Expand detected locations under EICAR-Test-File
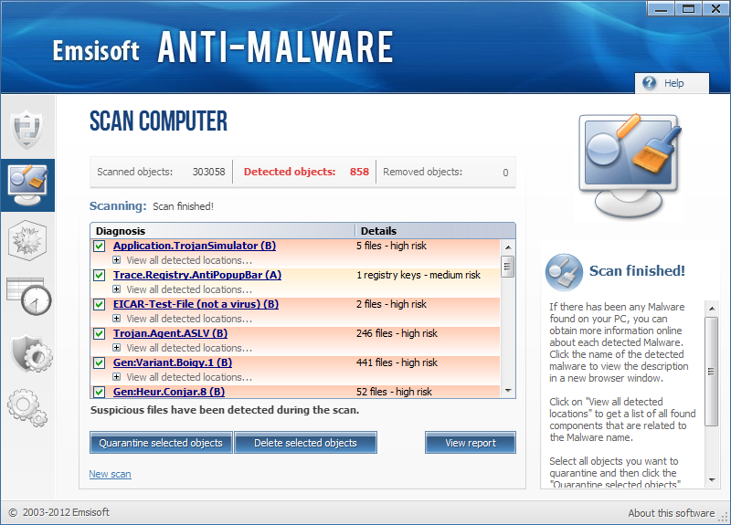This screenshot has width=731, height=525. click(117, 319)
